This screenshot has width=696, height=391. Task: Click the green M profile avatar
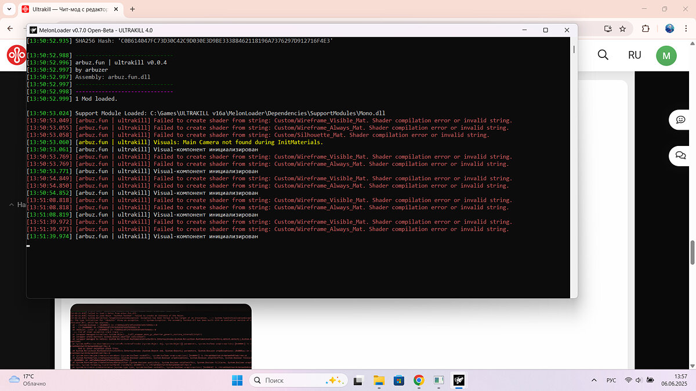tap(666, 56)
